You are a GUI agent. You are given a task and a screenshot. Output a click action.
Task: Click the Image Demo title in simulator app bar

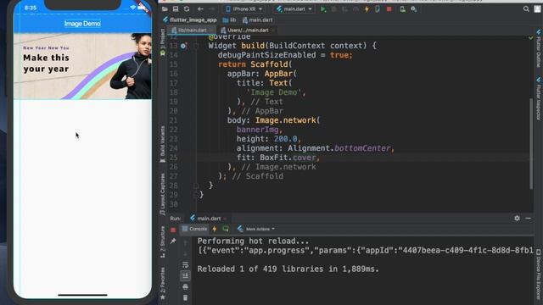pyautogui.click(x=82, y=24)
